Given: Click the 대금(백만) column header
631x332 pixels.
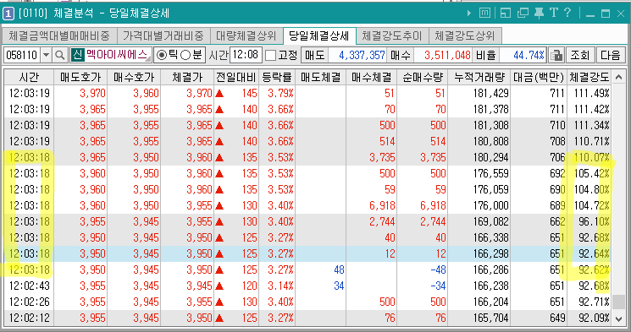Looking at the screenshot, I should [539, 77].
